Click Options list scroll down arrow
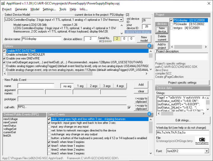213x161 pixels. [151, 69]
